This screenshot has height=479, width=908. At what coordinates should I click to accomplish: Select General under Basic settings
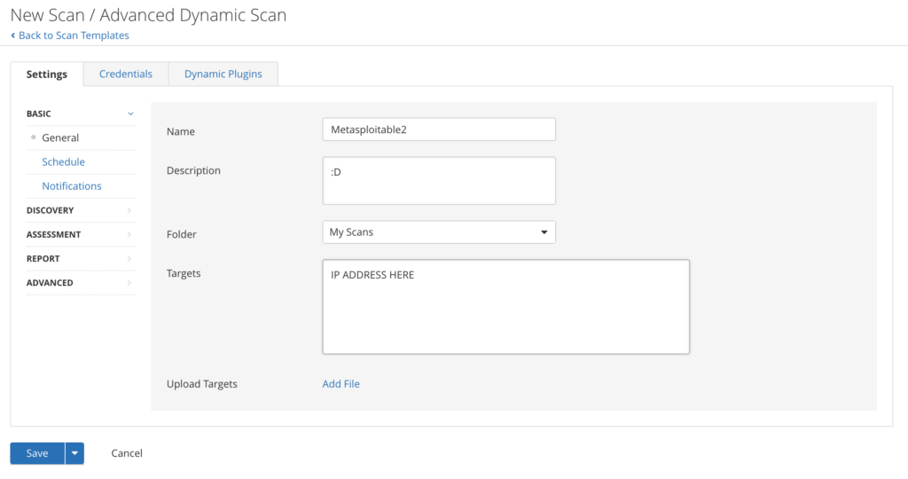[60, 137]
